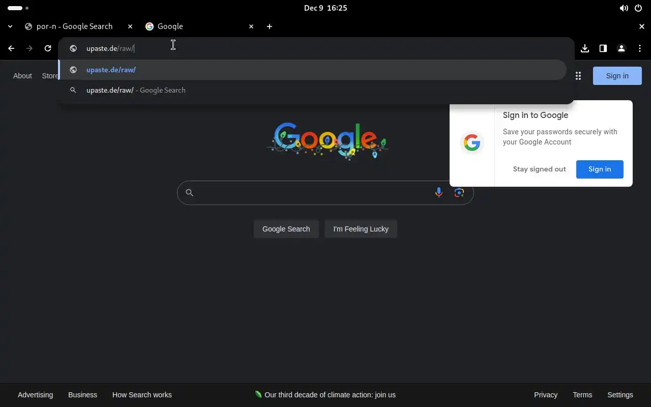Open the clock showing Dec 9 16:25
The image size is (651, 407).
click(325, 8)
